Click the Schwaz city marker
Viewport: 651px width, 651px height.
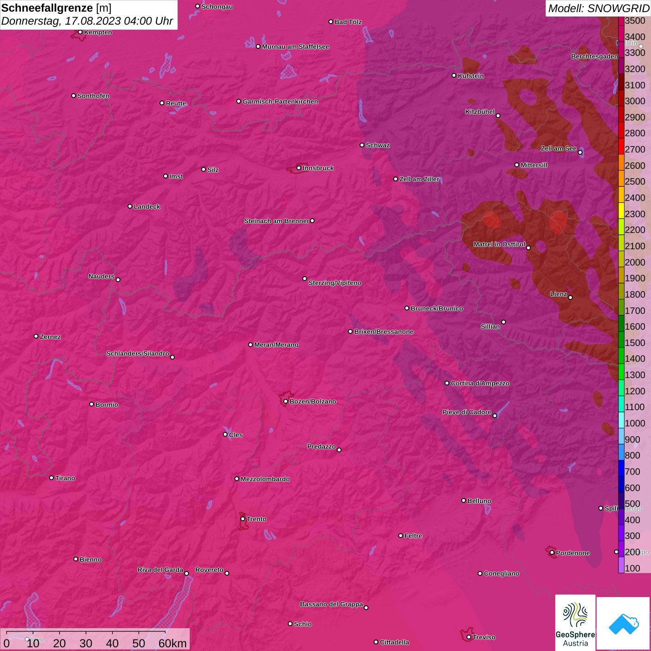click(x=362, y=145)
